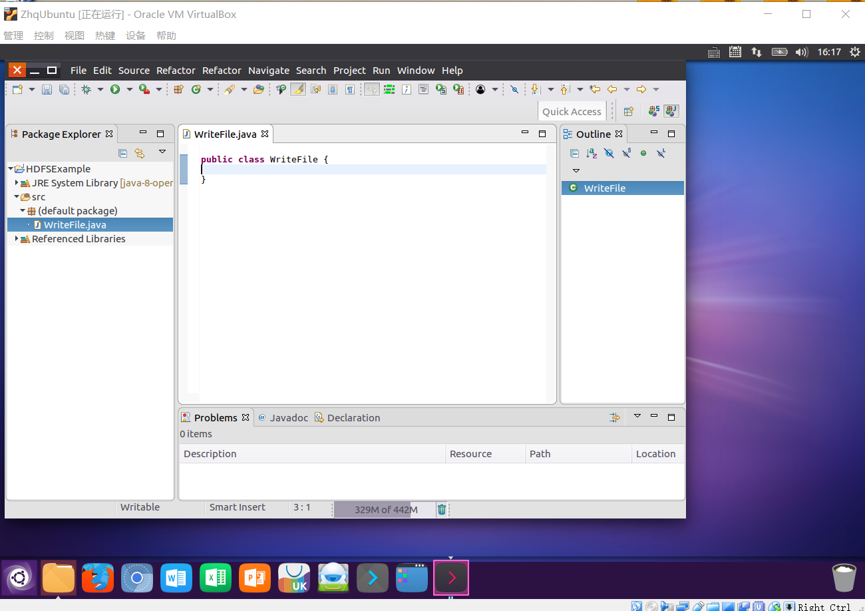Open the New Java Class dropdown arrow
This screenshot has width=865, height=611.
click(x=210, y=89)
